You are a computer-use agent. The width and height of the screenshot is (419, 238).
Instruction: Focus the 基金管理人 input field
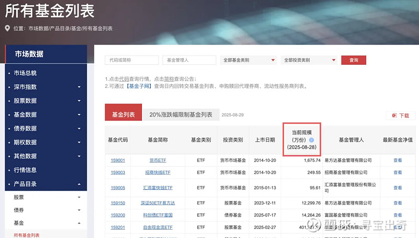click(x=189, y=60)
